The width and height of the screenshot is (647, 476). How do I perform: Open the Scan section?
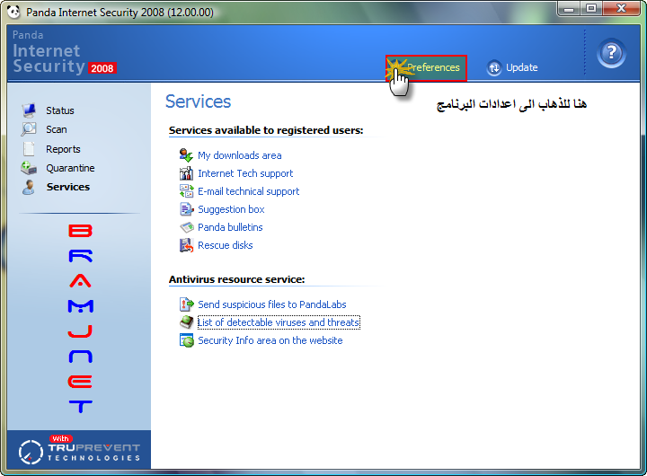click(x=56, y=129)
